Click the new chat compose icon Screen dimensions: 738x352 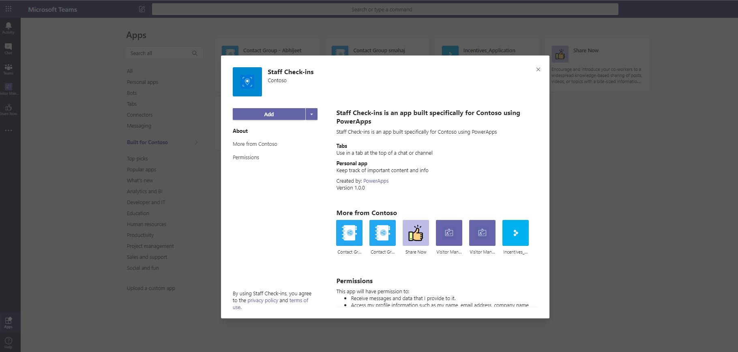142,9
